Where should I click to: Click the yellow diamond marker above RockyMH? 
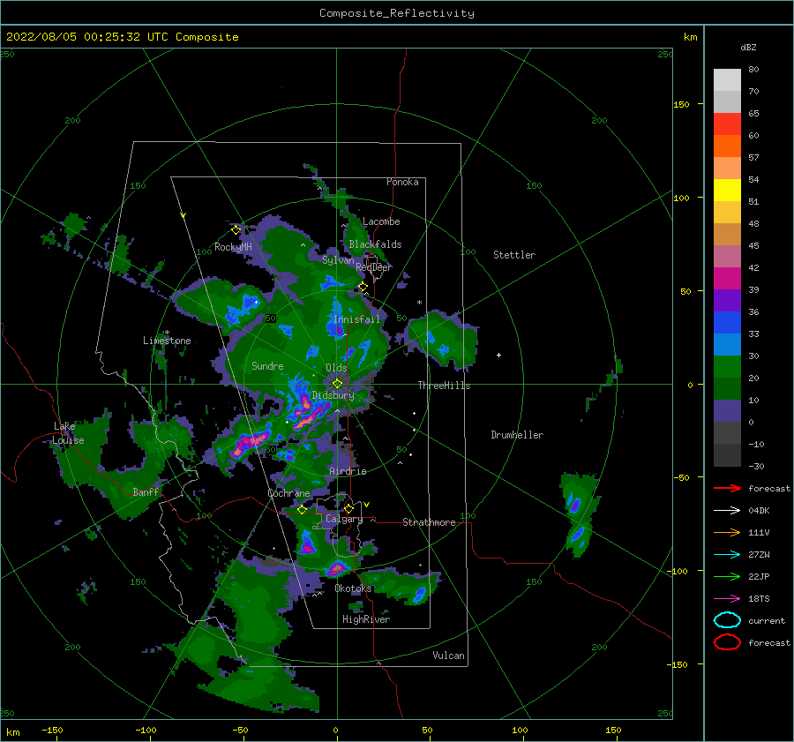coord(236,230)
